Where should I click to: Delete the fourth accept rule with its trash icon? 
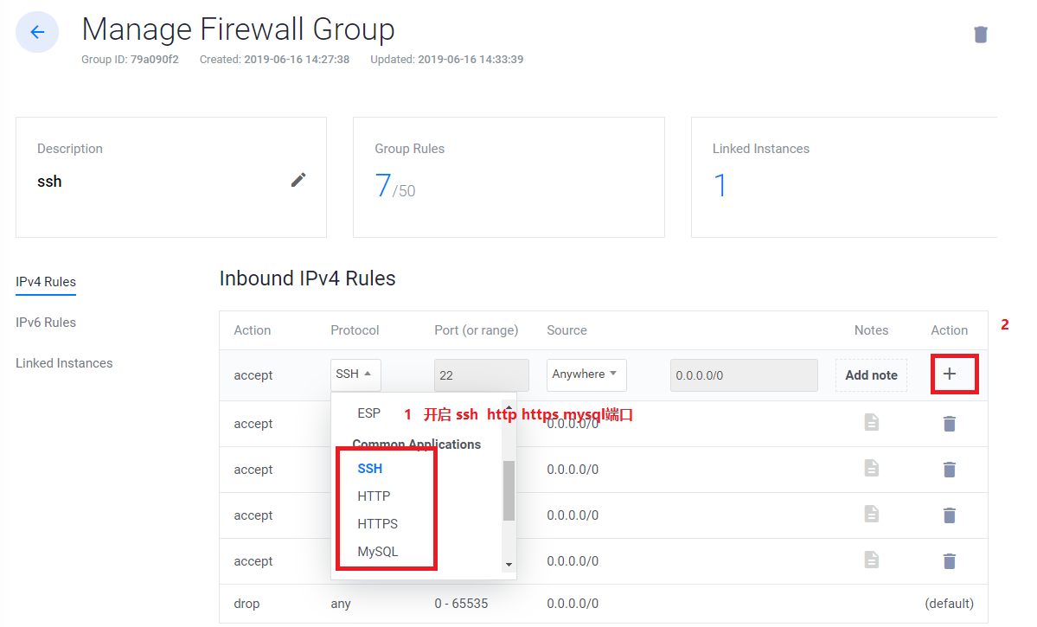pos(949,561)
